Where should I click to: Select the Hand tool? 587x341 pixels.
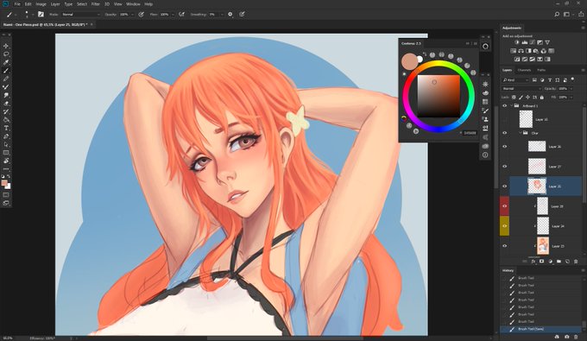tap(6, 161)
